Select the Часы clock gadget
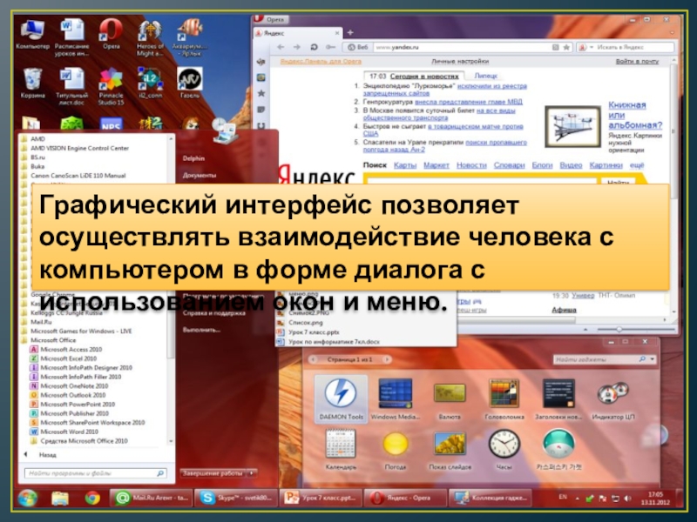The image size is (697, 522). tap(504, 445)
